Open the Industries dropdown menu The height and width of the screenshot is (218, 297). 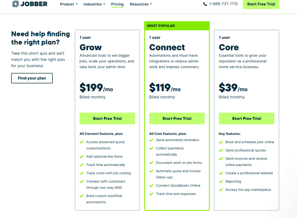coord(94,4)
